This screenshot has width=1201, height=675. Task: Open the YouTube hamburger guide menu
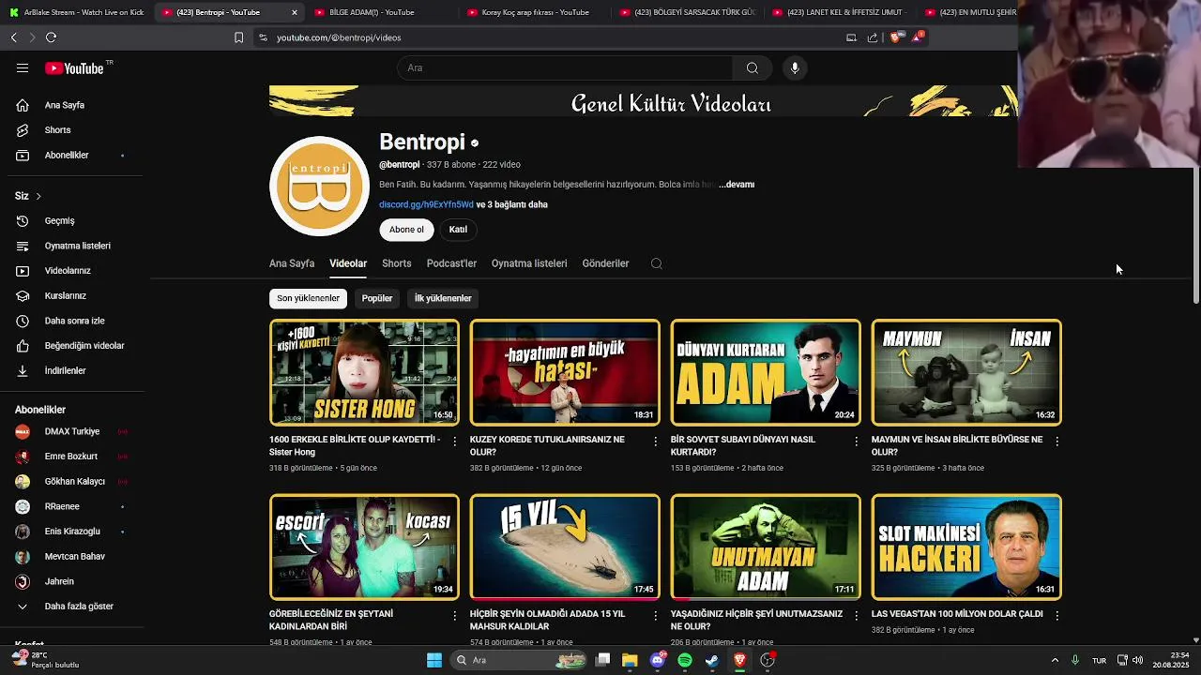(x=23, y=67)
